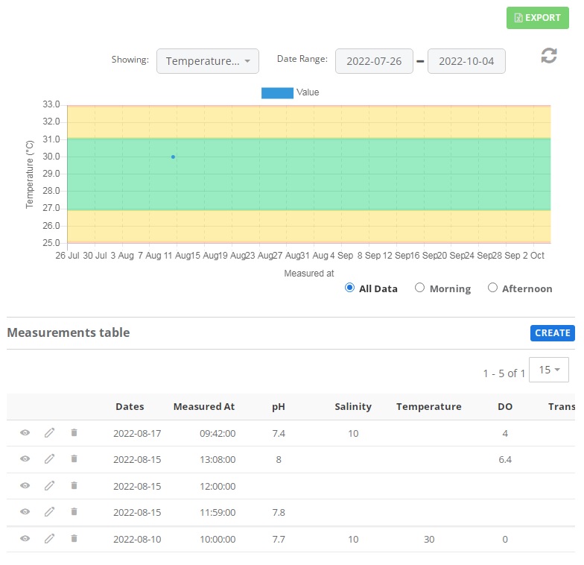
Task: Select the Morning radio option
Action: click(x=420, y=288)
